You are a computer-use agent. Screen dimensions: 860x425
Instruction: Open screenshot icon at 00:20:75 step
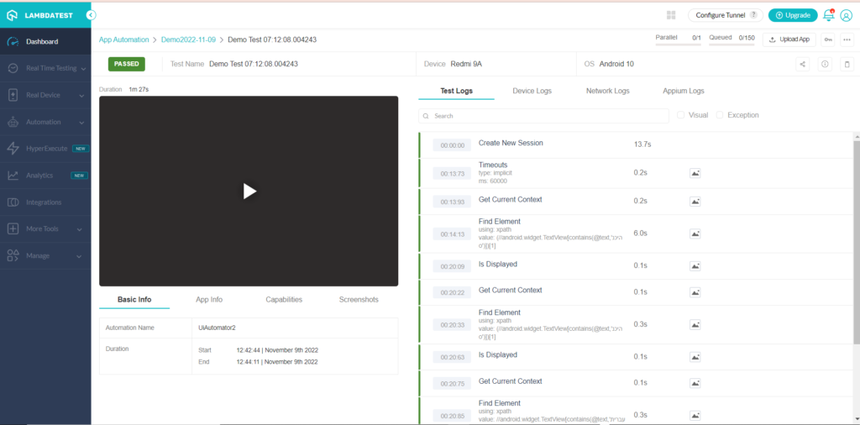(x=695, y=383)
